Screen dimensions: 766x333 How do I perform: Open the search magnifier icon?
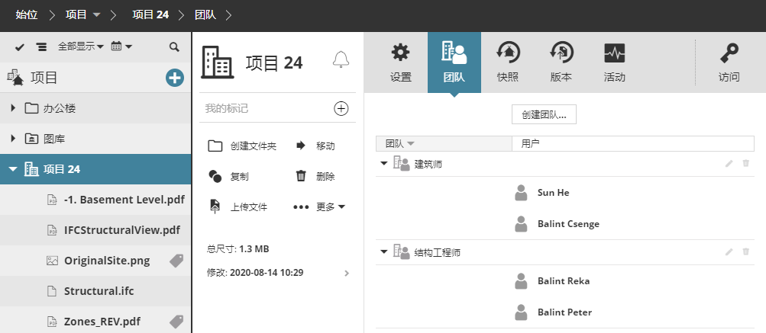[174, 46]
